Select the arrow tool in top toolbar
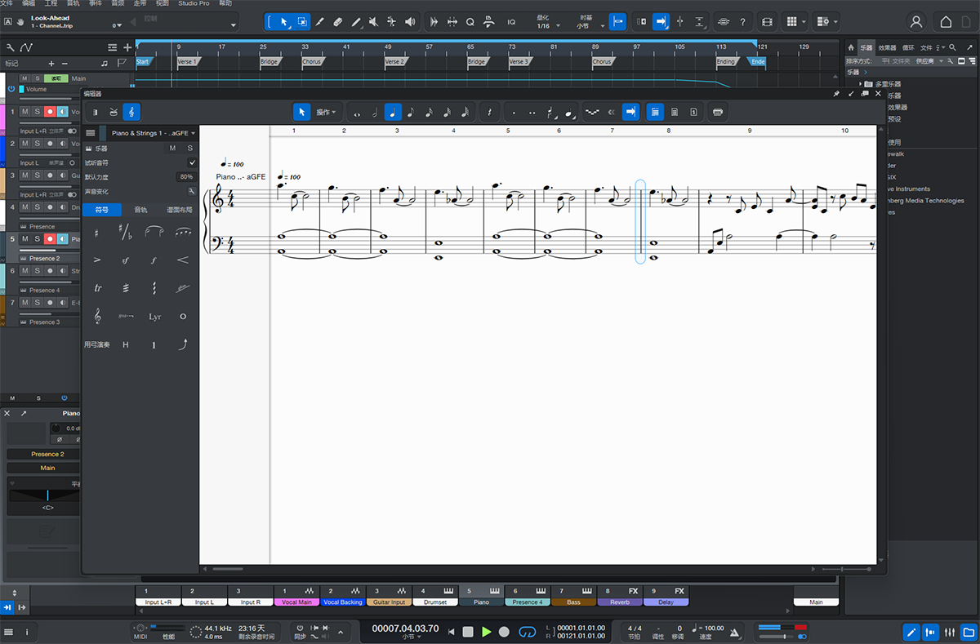 tap(283, 21)
